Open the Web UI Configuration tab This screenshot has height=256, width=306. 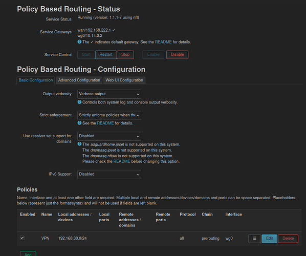click(124, 80)
